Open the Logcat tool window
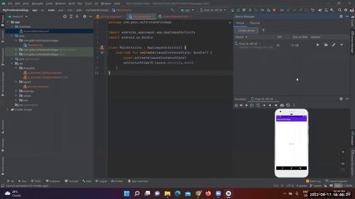Viewport: 355px width, 199px height. [x=101, y=181]
